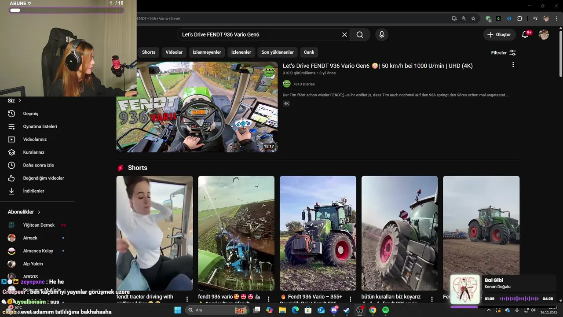Open Microsoft Edge from the taskbar
Image resolution: width=563 pixels, height=317 pixels.
(x=295, y=310)
